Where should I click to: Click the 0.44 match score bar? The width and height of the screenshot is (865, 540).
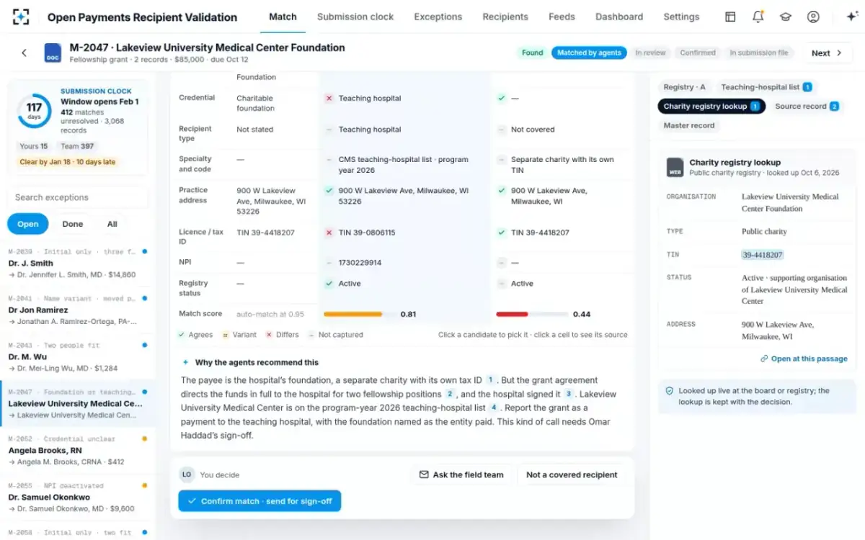pyautogui.click(x=532, y=315)
